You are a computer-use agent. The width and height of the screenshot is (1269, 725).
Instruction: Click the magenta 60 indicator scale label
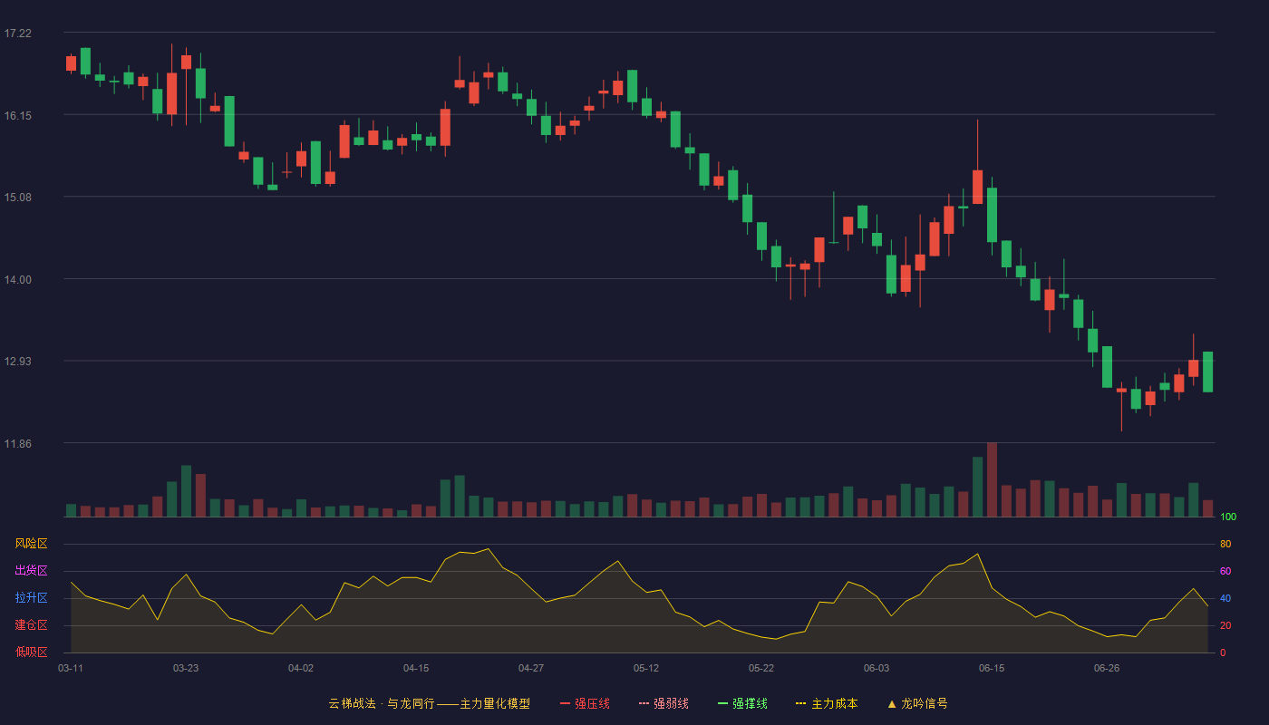point(1225,571)
